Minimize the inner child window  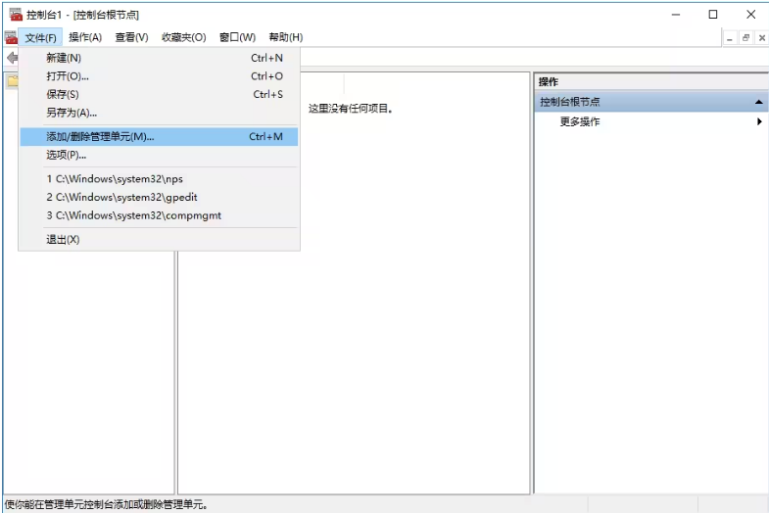click(730, 38)
